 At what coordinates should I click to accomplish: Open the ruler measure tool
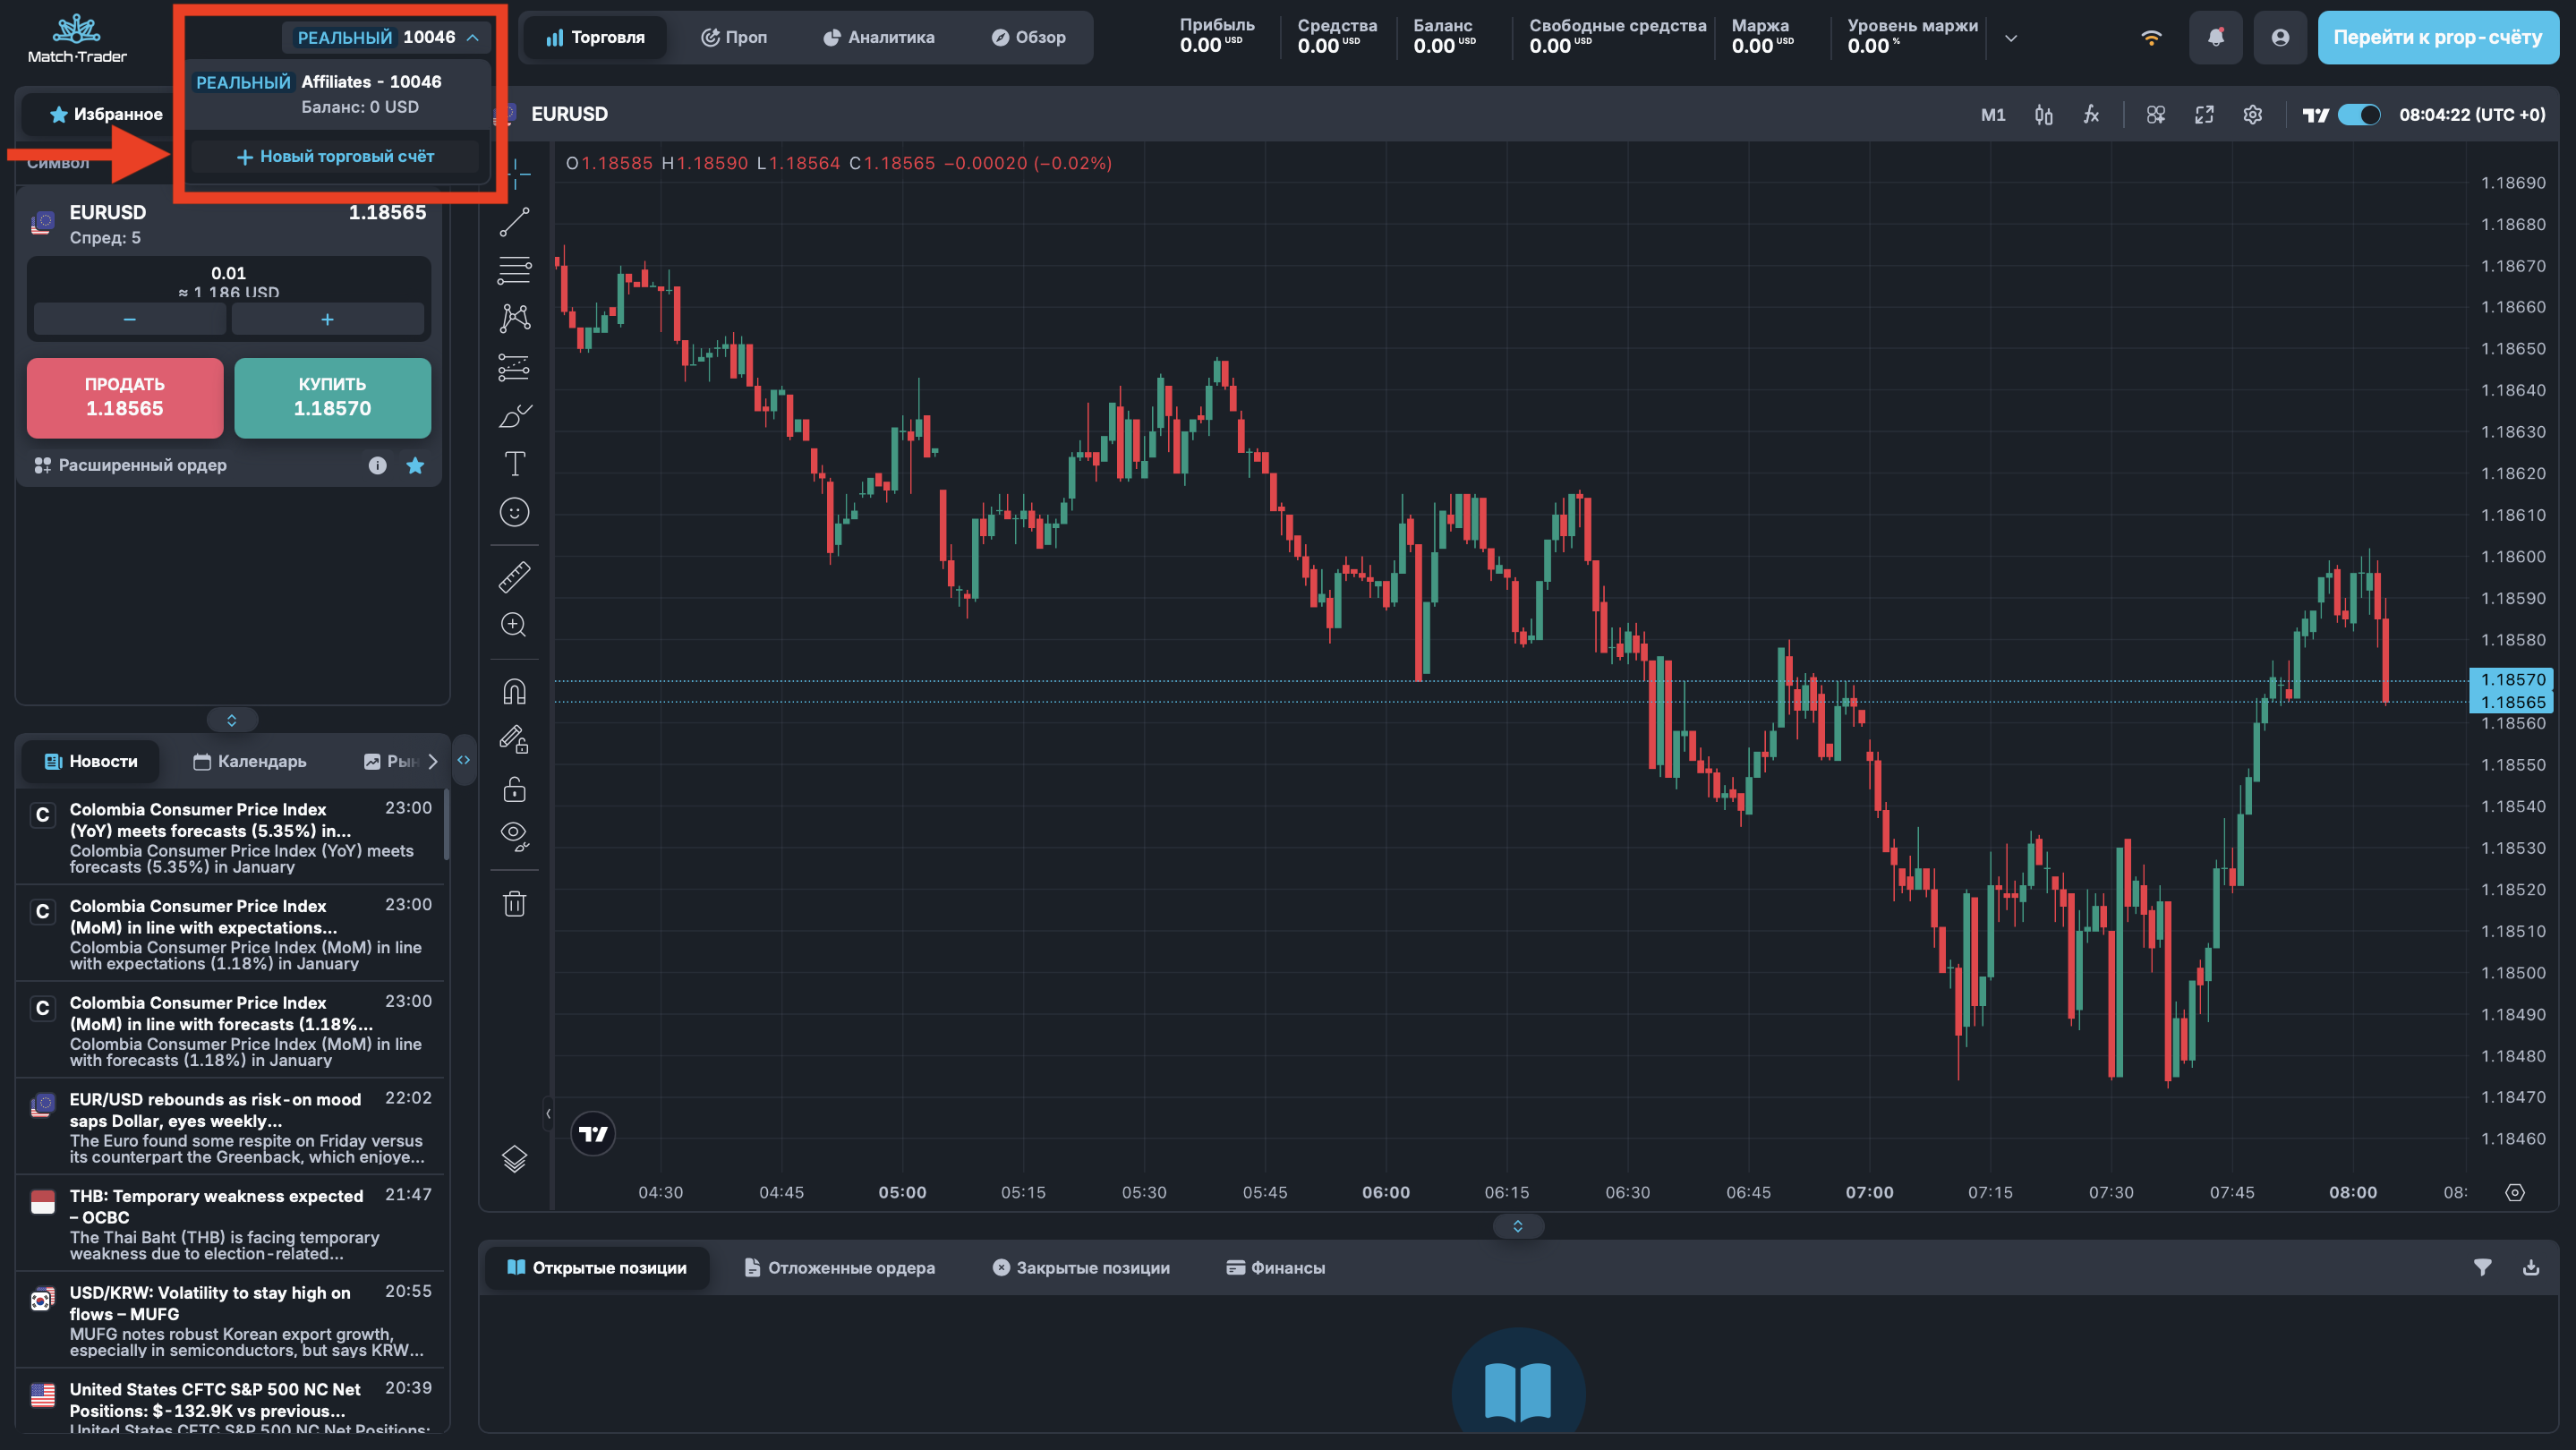(x=514, y=577)
